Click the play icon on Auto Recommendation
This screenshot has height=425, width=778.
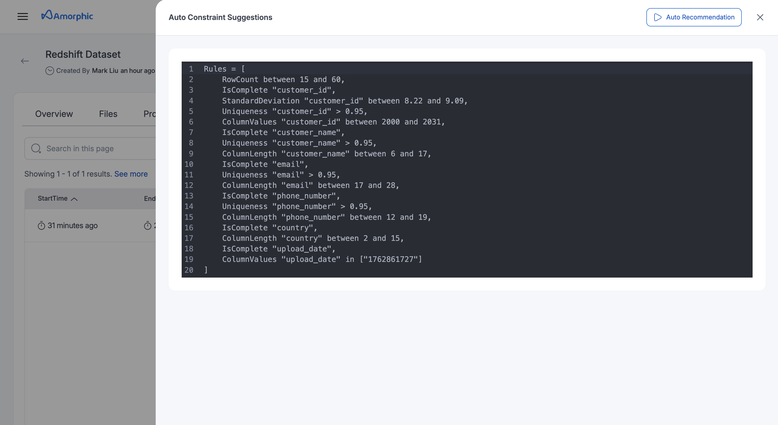pos(657,17)
